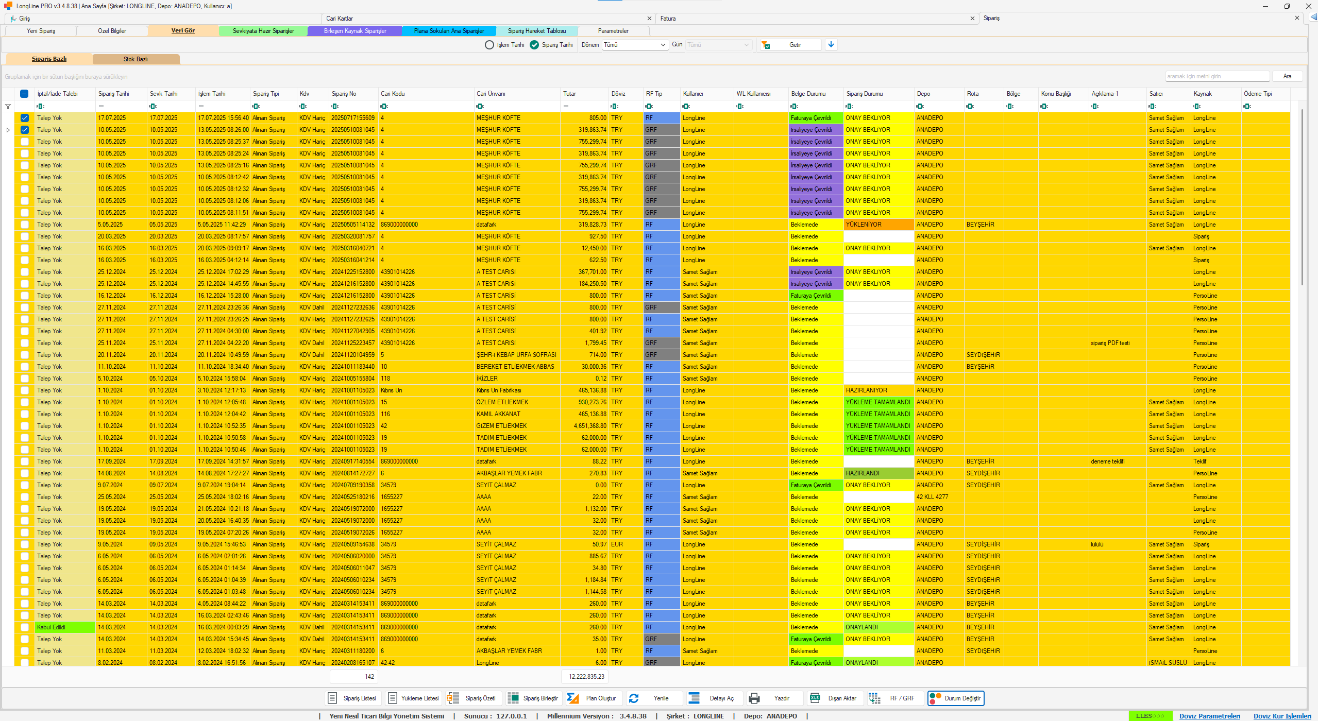Click the Getir filter funnel icon
The height and width of the screenshot is (721, 1318).
pyautogui.click(x=766, y=45)
